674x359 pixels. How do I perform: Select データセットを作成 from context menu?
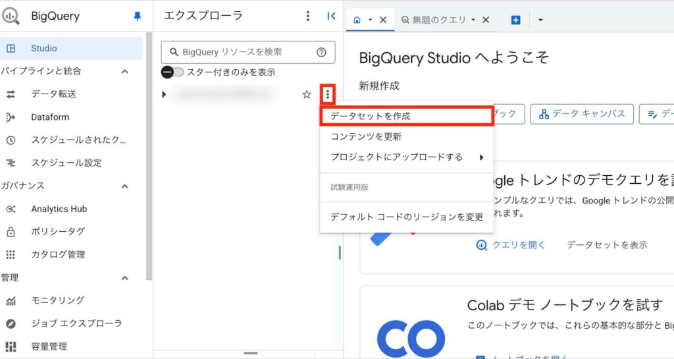click(x=406, y=116)
